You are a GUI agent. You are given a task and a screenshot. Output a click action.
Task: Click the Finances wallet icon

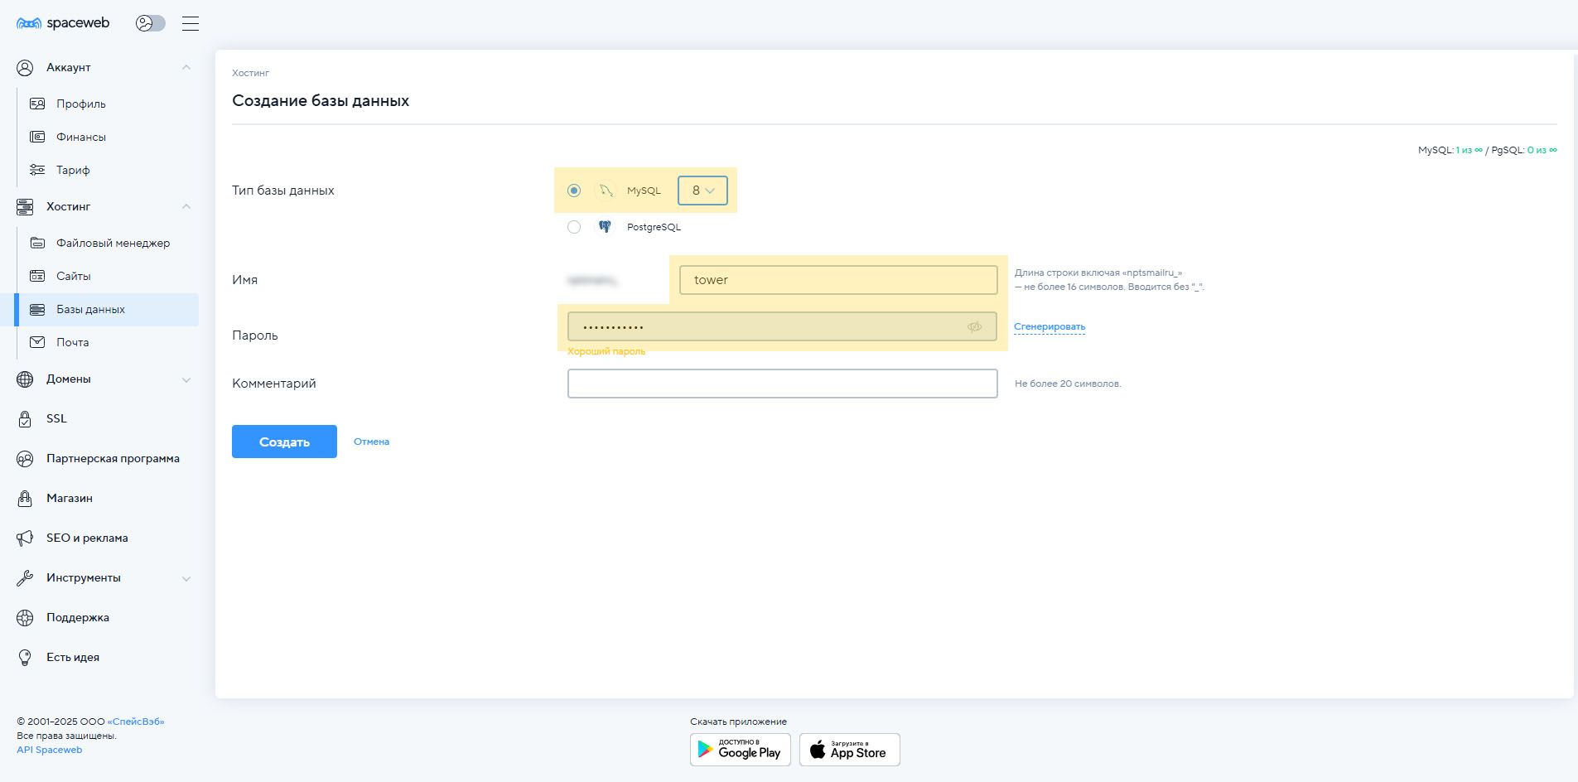point(37,137)
